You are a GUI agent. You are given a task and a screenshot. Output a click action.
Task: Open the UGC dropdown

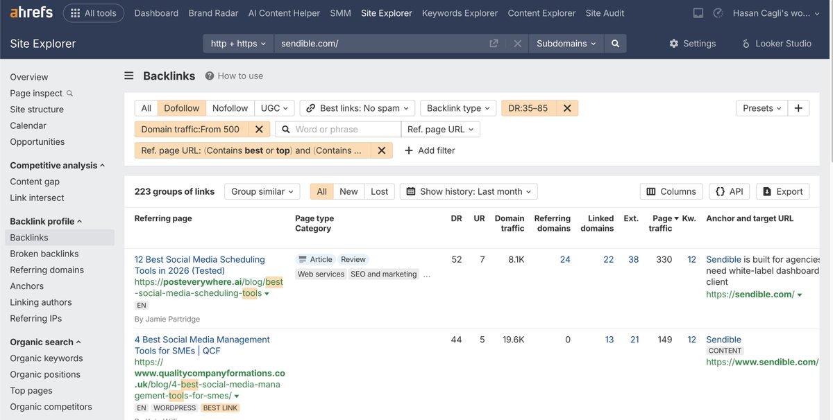coord(275,108)
